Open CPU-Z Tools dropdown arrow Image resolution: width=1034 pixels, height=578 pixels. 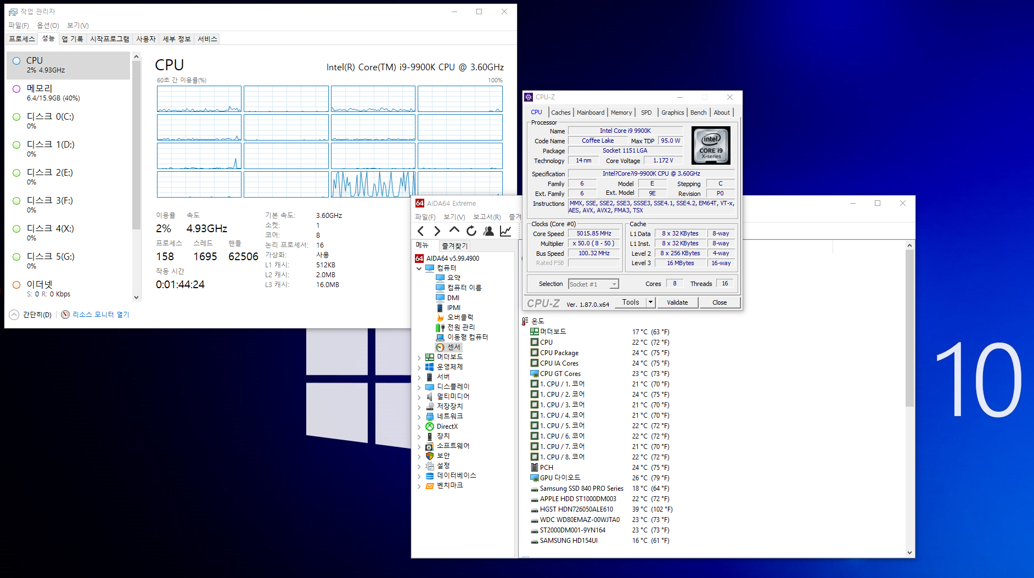[x=650, y=302]
